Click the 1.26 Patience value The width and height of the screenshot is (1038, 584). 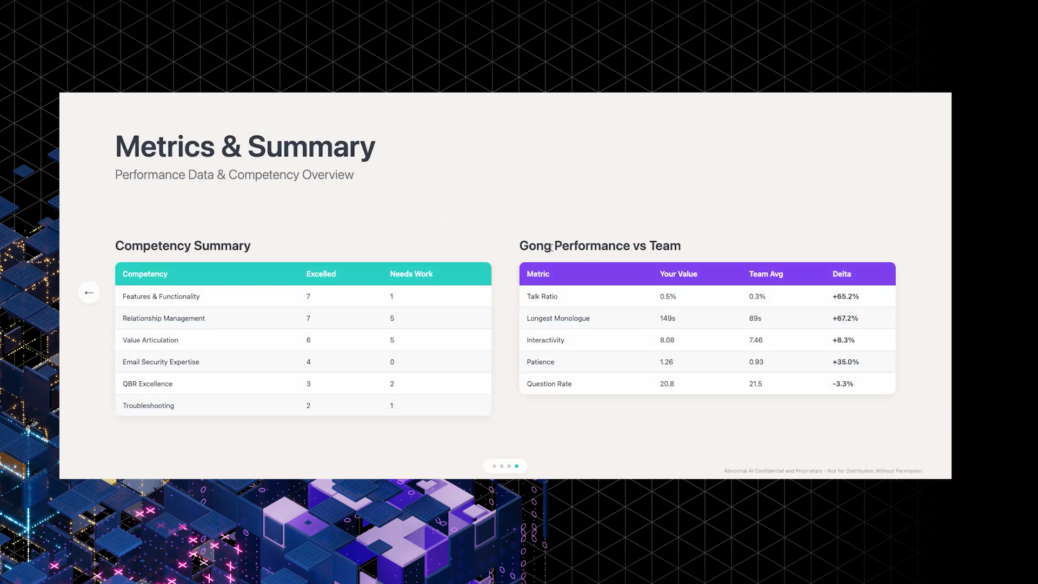click(667, 362)
